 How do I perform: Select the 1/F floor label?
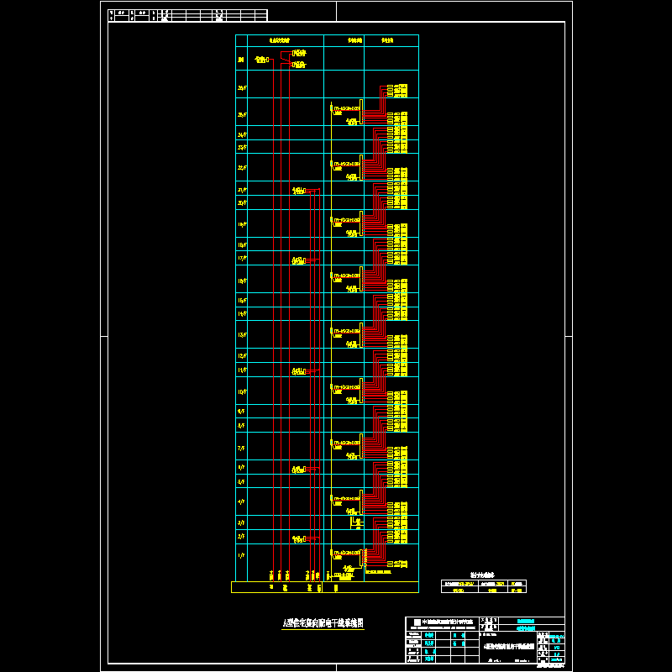click(242, 556)
